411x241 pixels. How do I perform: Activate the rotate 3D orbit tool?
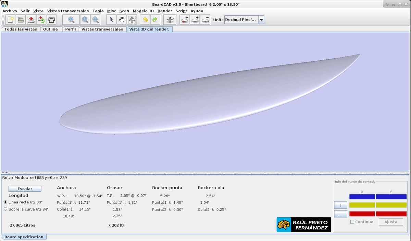point(132,20)
